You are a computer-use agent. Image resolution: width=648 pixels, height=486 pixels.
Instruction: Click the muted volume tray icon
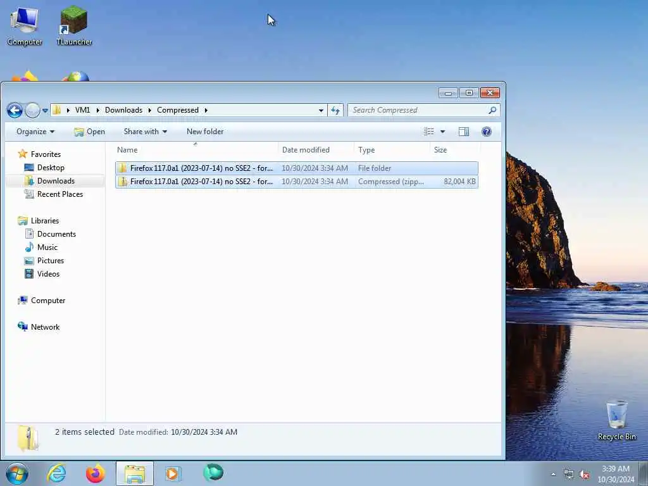[x=584, y=475]
